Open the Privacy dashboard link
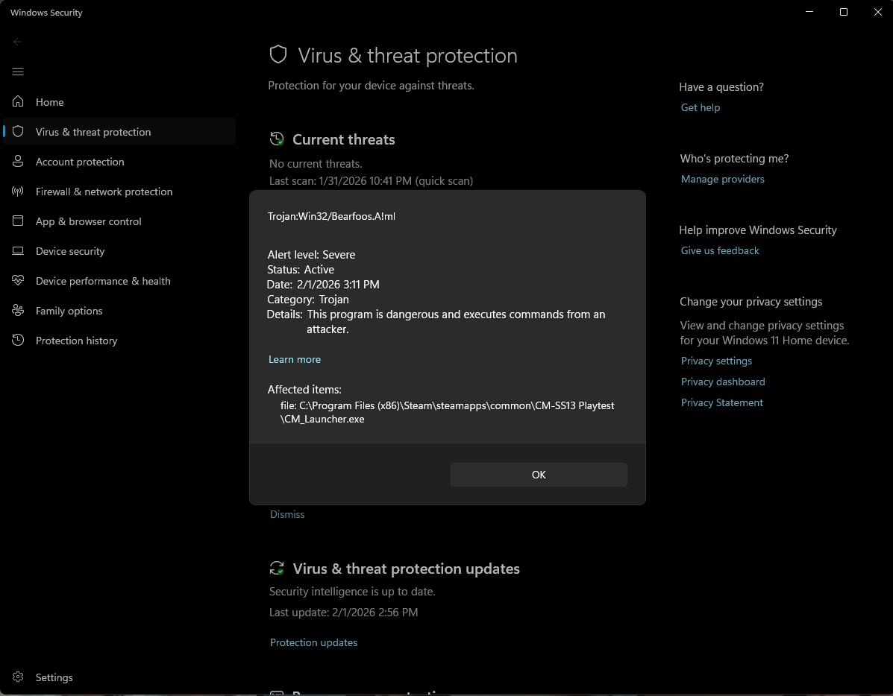Image resolution: width=893 pixels, height=696 pixels. pos(722,382)
